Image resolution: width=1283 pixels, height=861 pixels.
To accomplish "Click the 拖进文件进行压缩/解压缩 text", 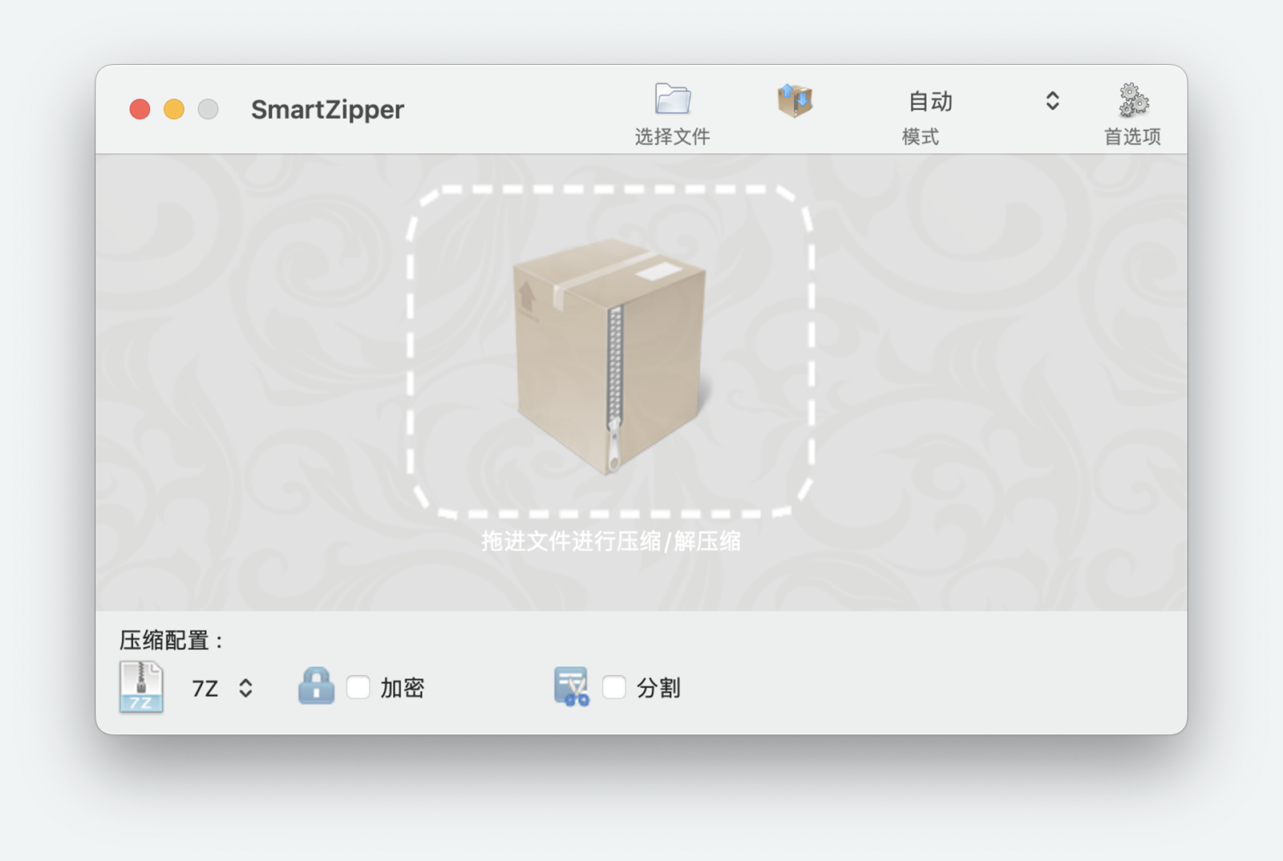I will [x=610, y=542].
